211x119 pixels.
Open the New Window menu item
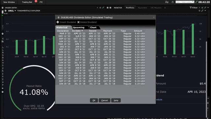coord(9,2)
